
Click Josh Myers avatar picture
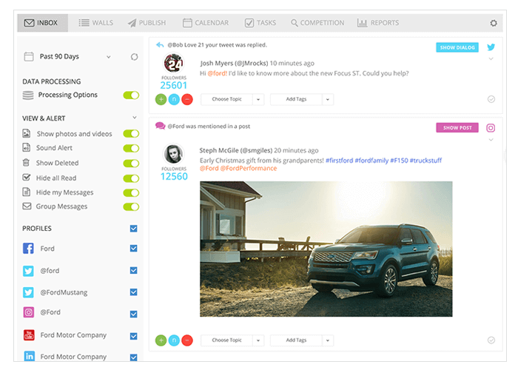click(x=174, y=63)
